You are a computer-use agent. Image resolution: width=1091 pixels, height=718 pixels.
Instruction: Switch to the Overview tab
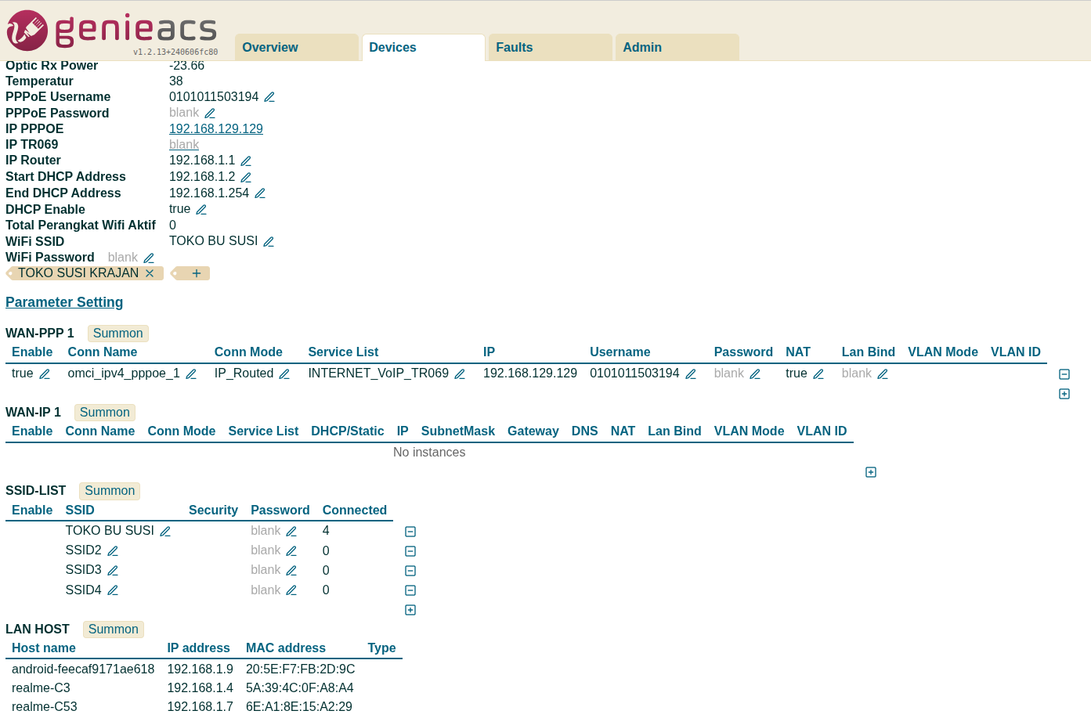coord(270,47)
